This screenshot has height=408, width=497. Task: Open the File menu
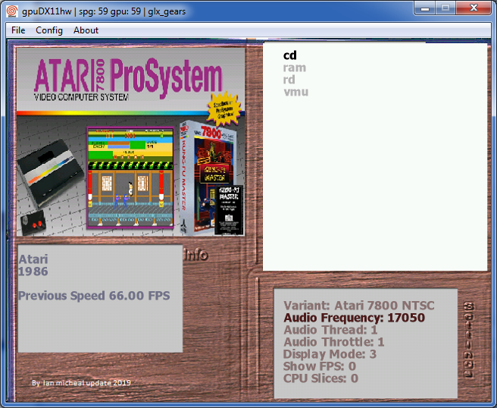coord(18,30)
